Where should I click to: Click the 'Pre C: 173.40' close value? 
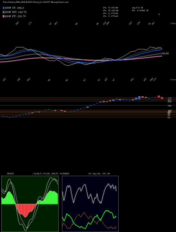click(x=111, y=16)
